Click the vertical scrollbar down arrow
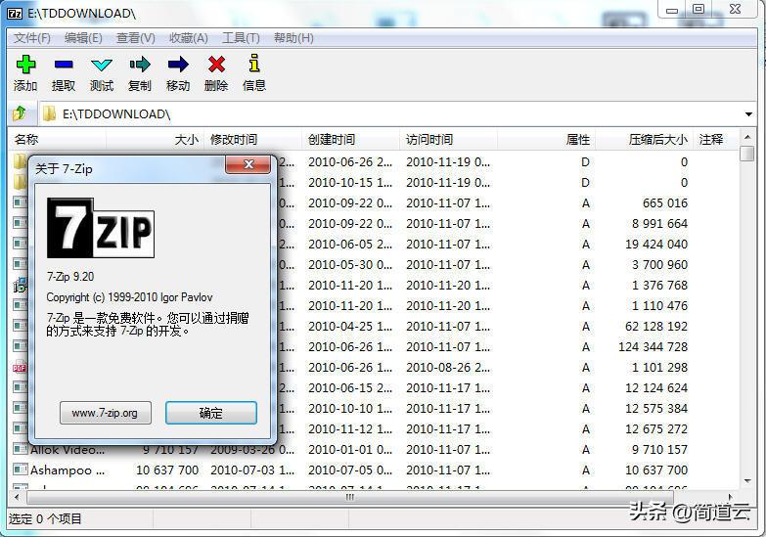766x537 pixels. 747,481
